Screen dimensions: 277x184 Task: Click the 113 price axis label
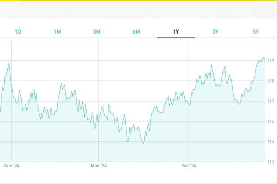(x=270, y=162)
